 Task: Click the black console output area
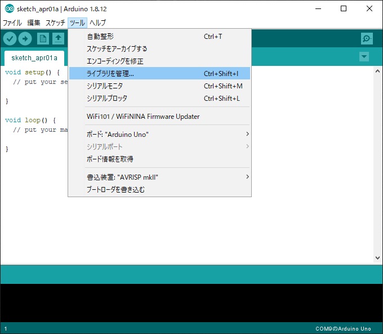pos(191,302)
